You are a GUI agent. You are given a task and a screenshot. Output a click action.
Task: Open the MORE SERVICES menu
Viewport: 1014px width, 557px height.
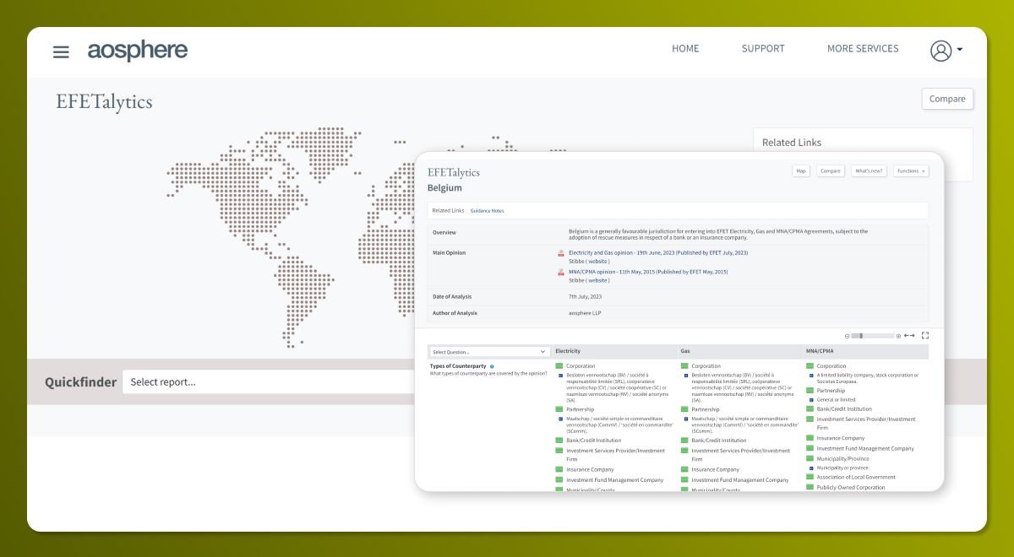863,49
